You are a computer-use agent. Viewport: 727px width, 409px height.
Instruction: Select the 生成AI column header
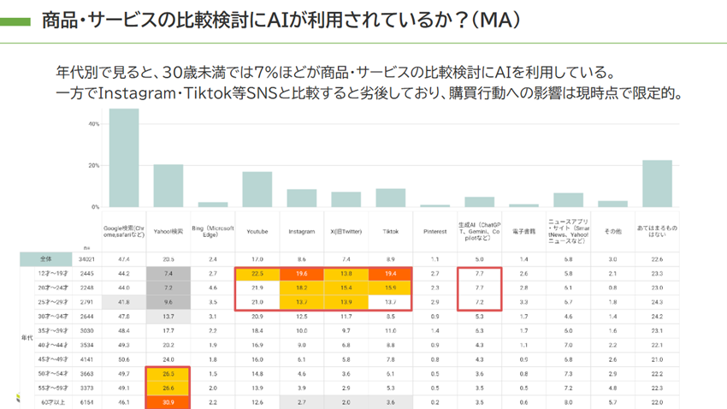(x=479, y=231)
